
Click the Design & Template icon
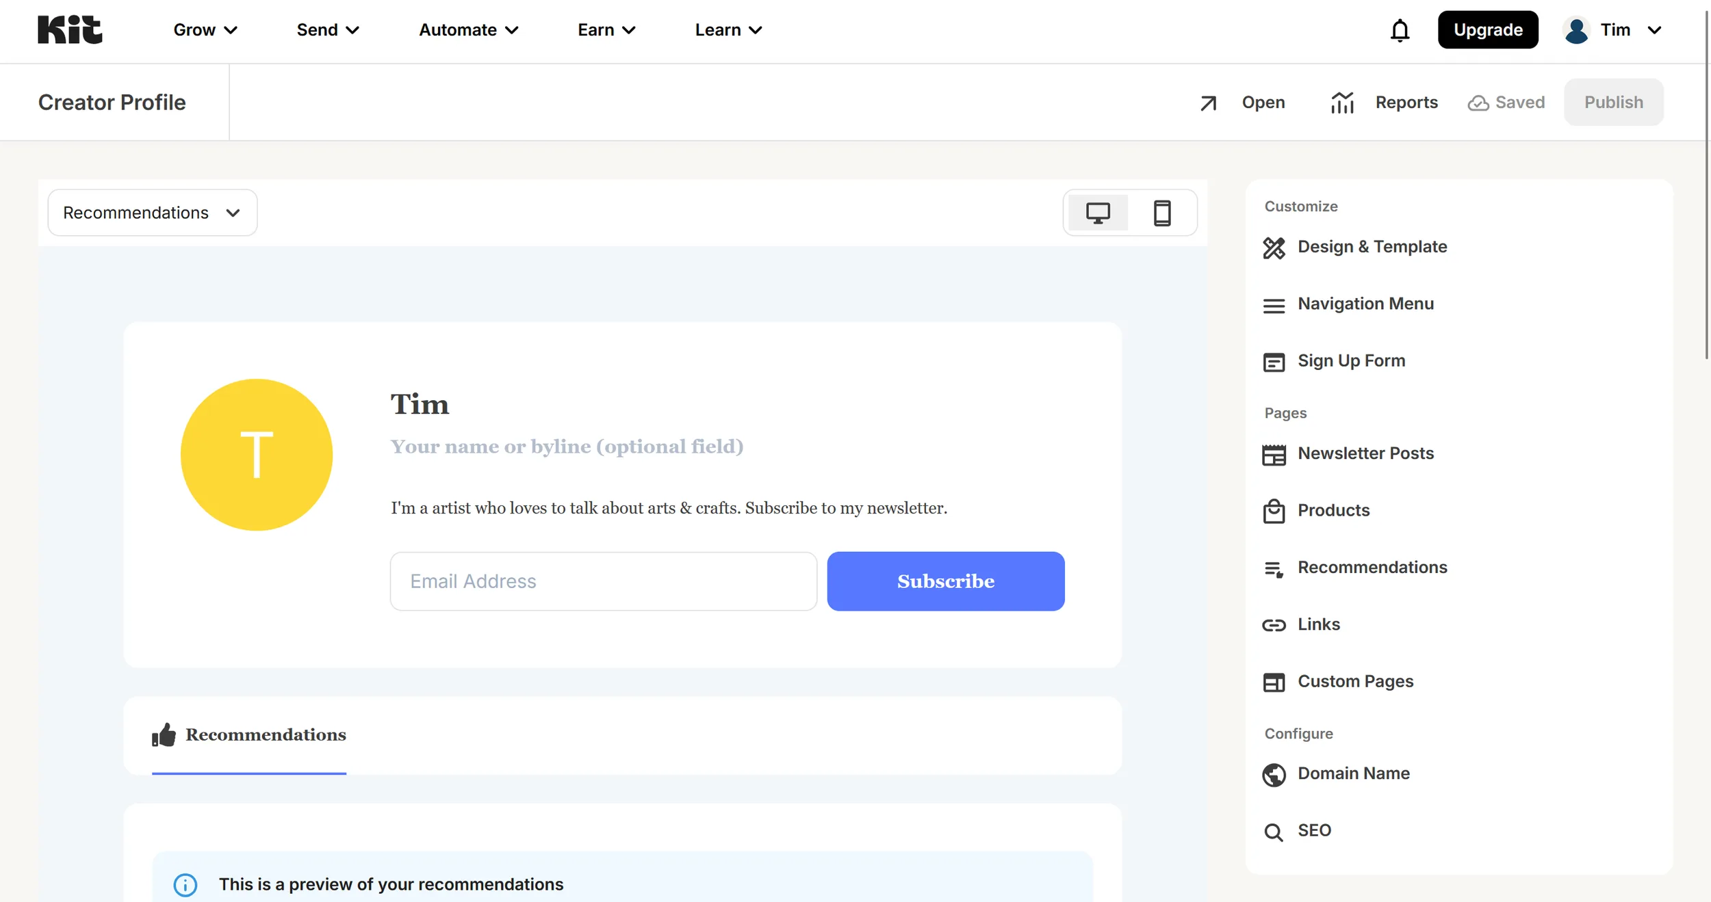pos(1274,248)
